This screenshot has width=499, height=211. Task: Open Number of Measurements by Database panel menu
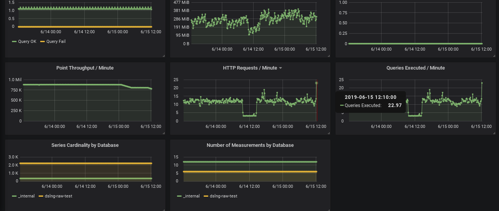[x=250, y=145]
